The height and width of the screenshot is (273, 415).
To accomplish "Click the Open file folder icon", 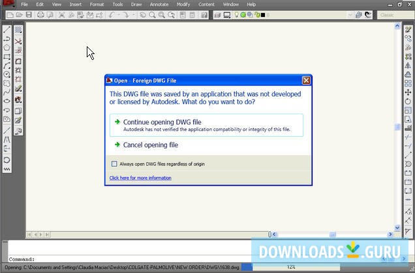I will (19, 15).
